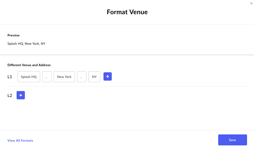Select the NY state token
The width and height of the screenshot is (254, 147).
[94, 77]
